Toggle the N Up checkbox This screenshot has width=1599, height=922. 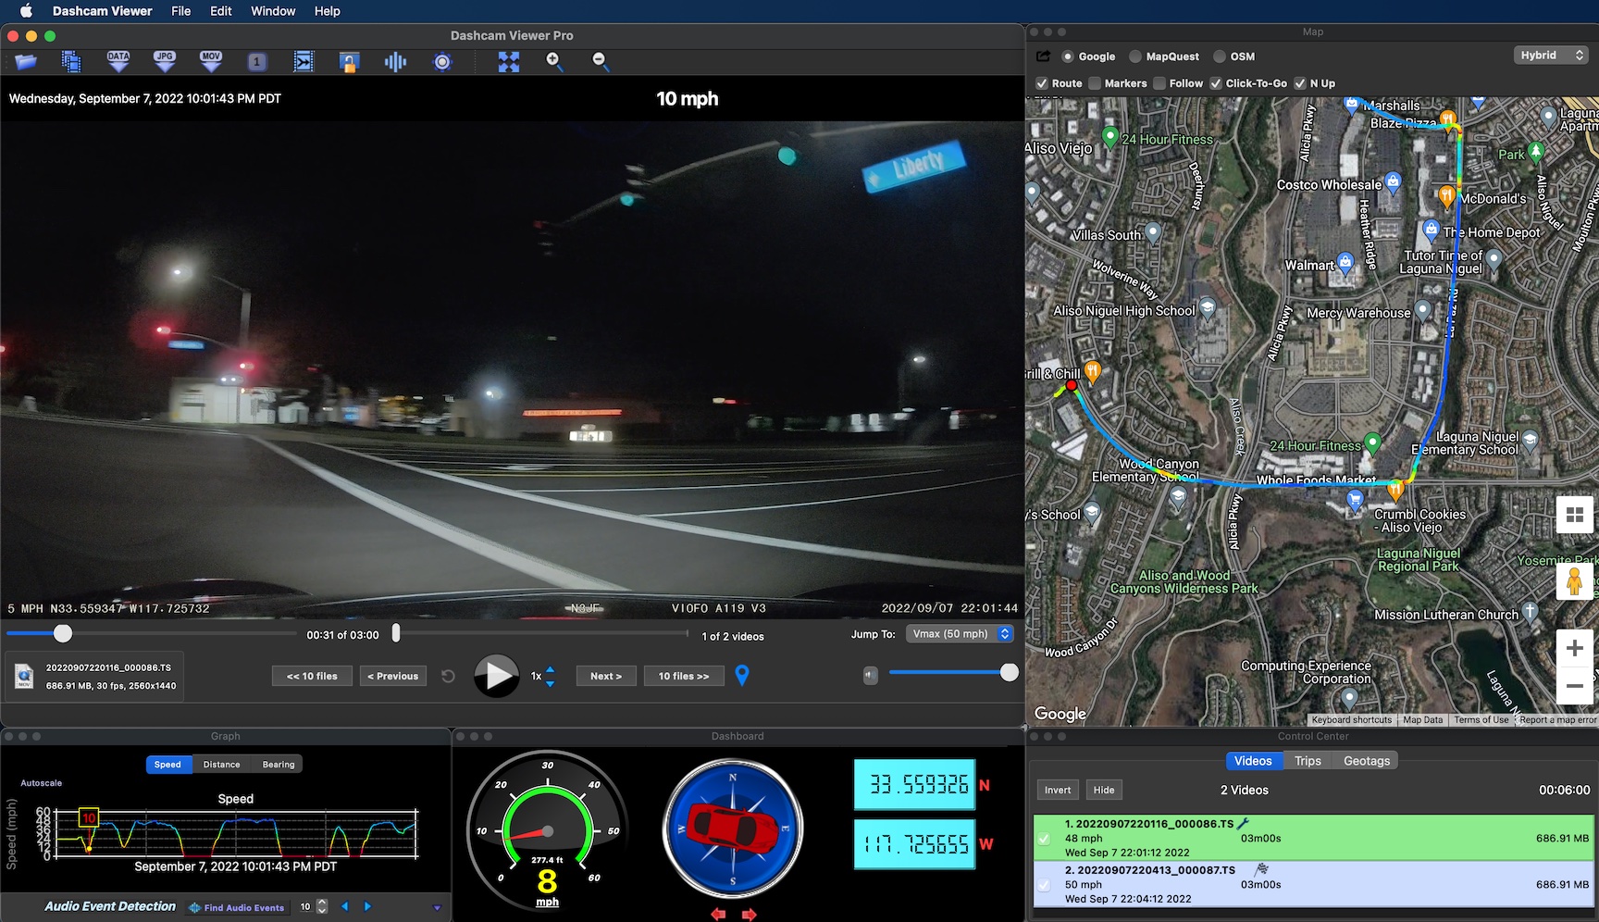pyautogui.click(x=1300, y=83)
